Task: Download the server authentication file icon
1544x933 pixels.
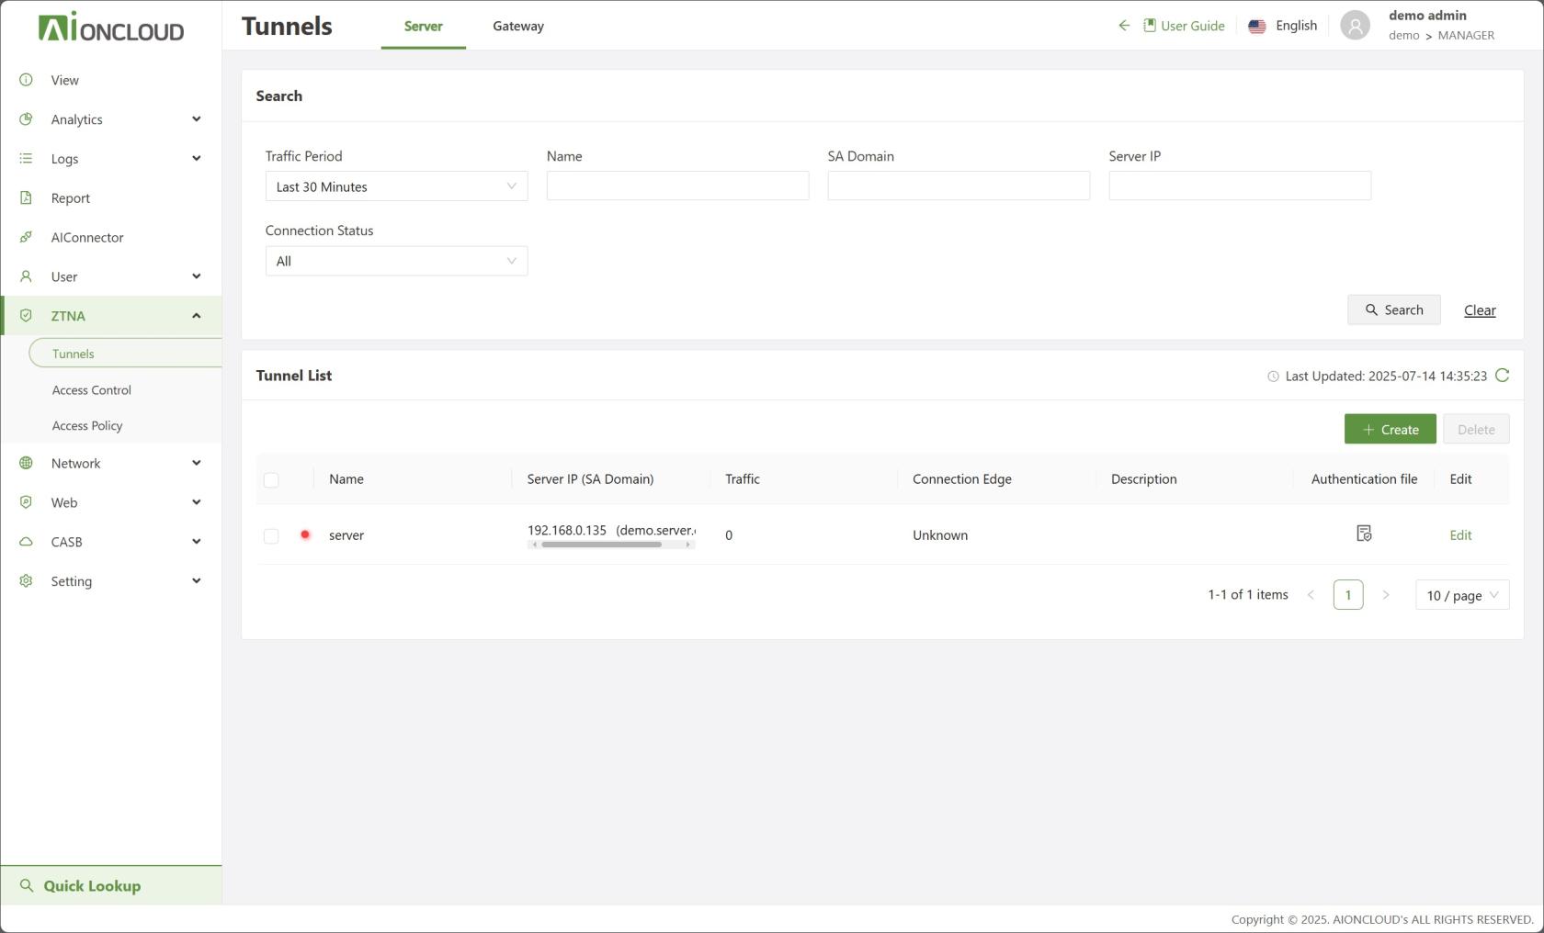Action: tap(1364, 534)
